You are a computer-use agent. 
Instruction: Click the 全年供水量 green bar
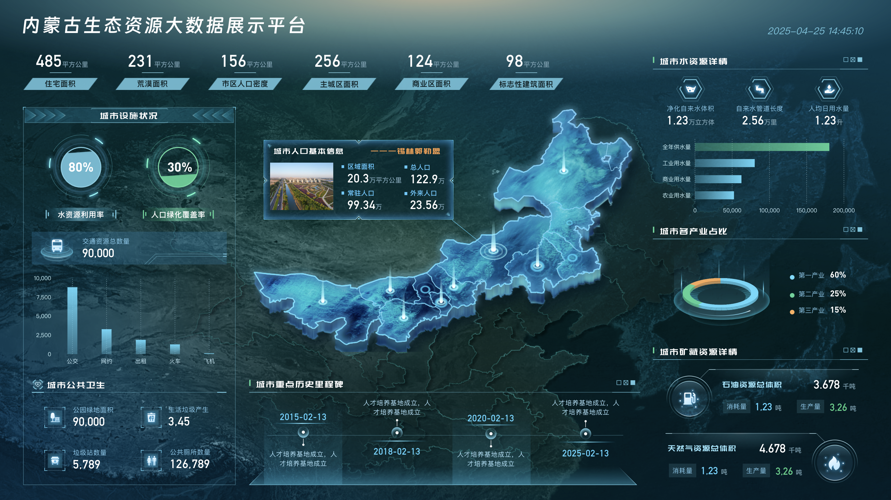pyautogui.click(x=762, y=147)
